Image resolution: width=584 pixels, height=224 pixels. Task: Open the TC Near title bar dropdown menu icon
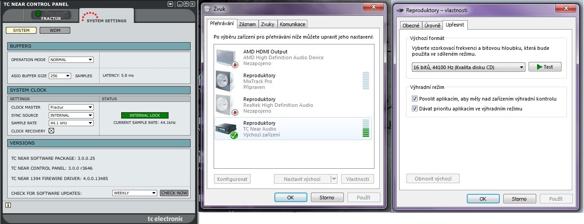click(170, 4)
